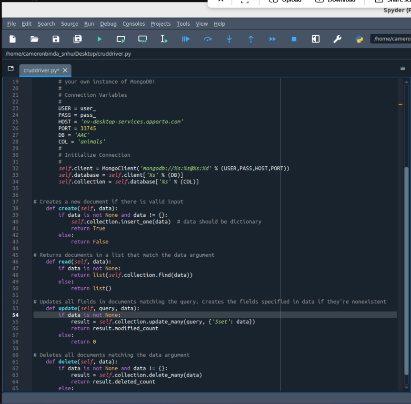The height and width of the screenshot is (404, 411).
Task: Create a new file with toolbar icon
Action: point(13,39)
